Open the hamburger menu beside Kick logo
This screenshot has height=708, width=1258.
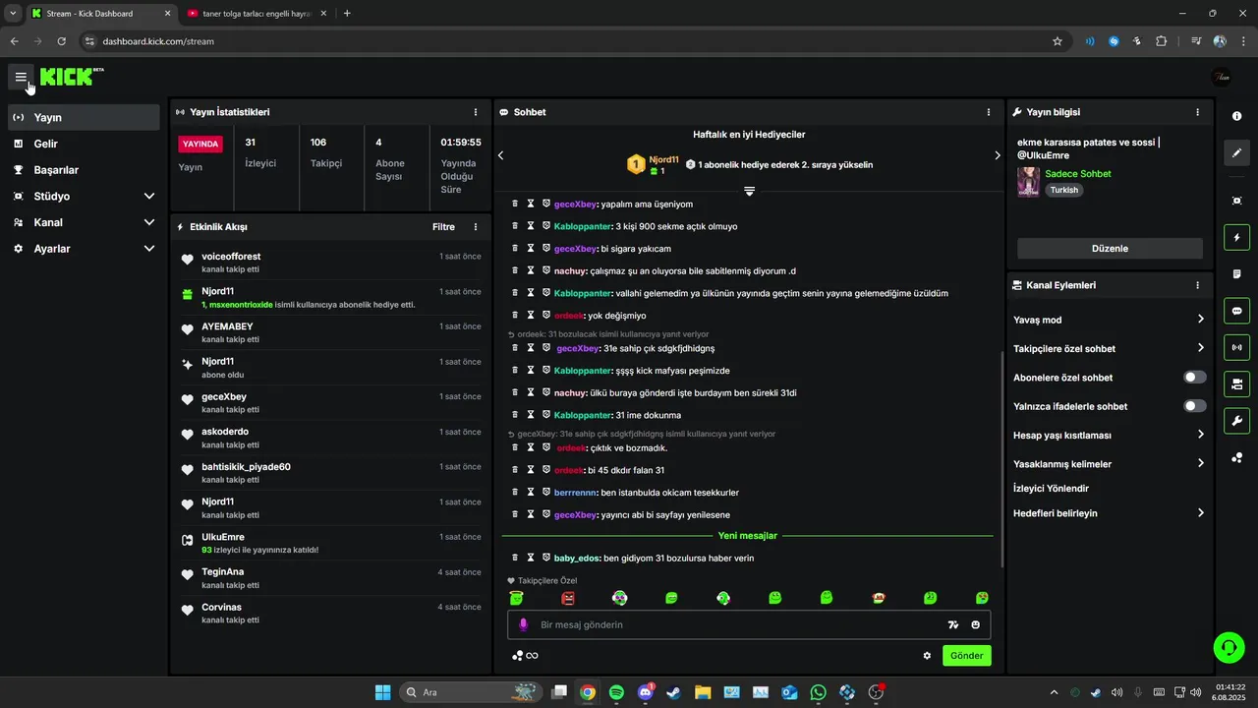[x=21, y=77]
